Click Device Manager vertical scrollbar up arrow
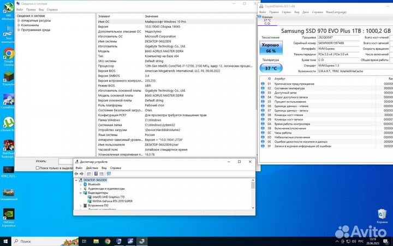The image size is (393, 246). coord(253,180)
